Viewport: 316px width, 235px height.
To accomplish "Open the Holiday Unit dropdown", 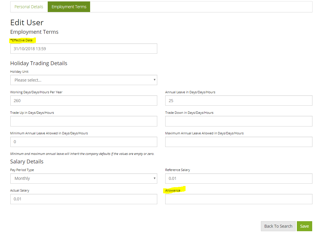I will tap(84, 80).
